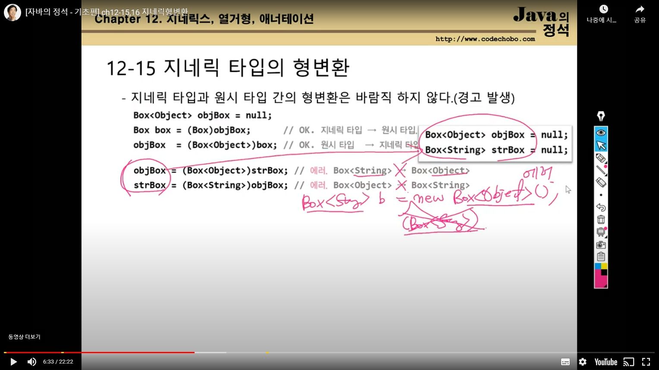The width and height of the screenshot is (659, 370).
Task: Open video on YouTube logo
Action: pos(606,362)
